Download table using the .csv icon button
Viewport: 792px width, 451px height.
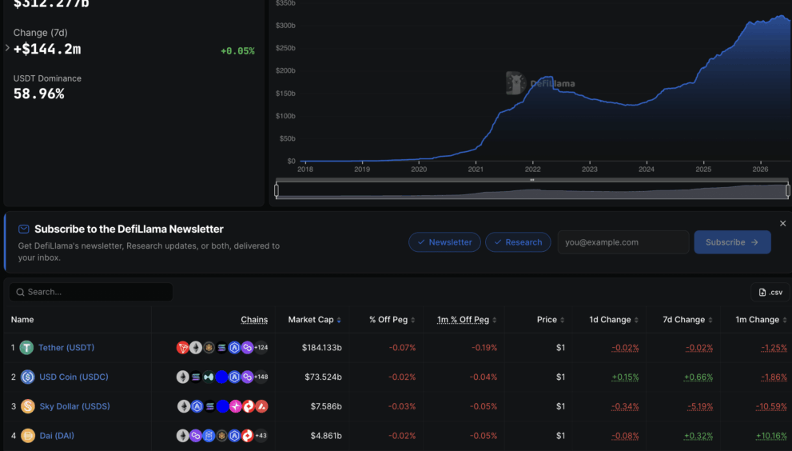point(770,292)
